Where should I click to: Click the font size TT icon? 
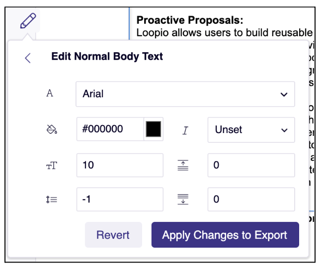click(x=52, y=165)
